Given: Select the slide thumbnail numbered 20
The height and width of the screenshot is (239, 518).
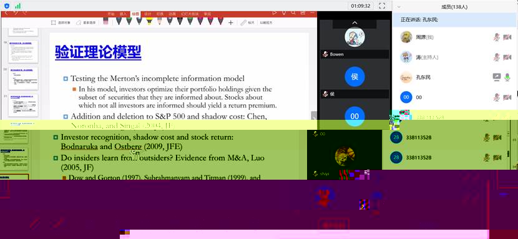Looking at the screenshot, I should click(23, 78).
